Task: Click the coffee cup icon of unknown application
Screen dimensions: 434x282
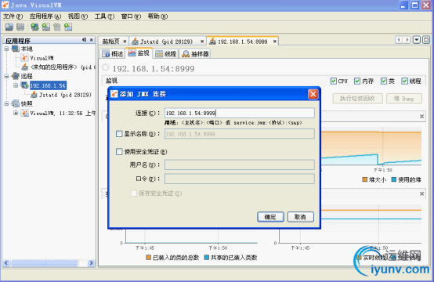Action: (x=24, y=67)
